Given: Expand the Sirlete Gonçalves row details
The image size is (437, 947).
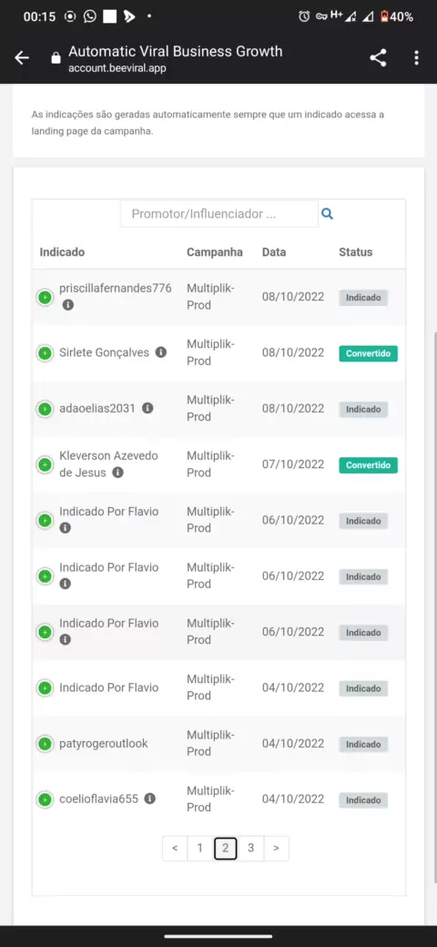Looking at the screenshot, I should (x=45, y=353).
